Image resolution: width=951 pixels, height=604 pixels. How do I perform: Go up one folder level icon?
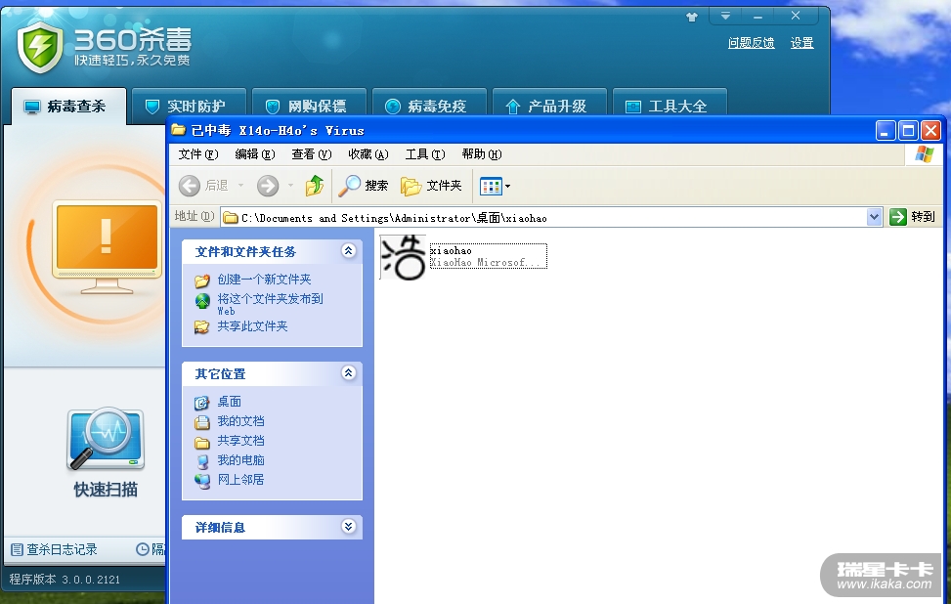click(x=314, y=186)
